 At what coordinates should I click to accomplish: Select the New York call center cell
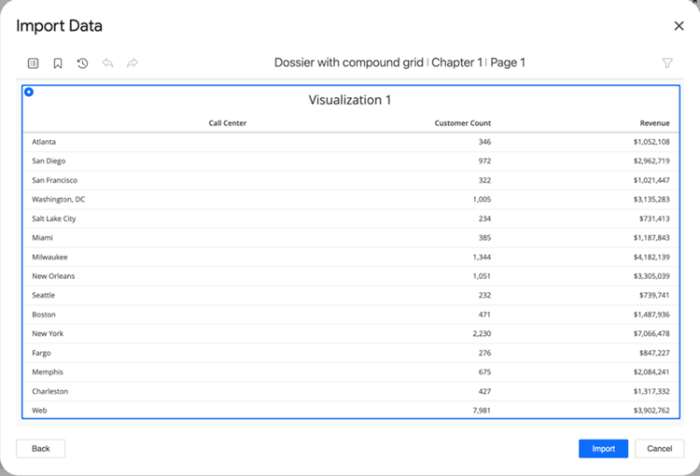click(x=46, y=333)
